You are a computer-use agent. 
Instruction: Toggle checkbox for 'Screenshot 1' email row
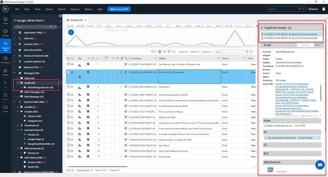point(88,86)
